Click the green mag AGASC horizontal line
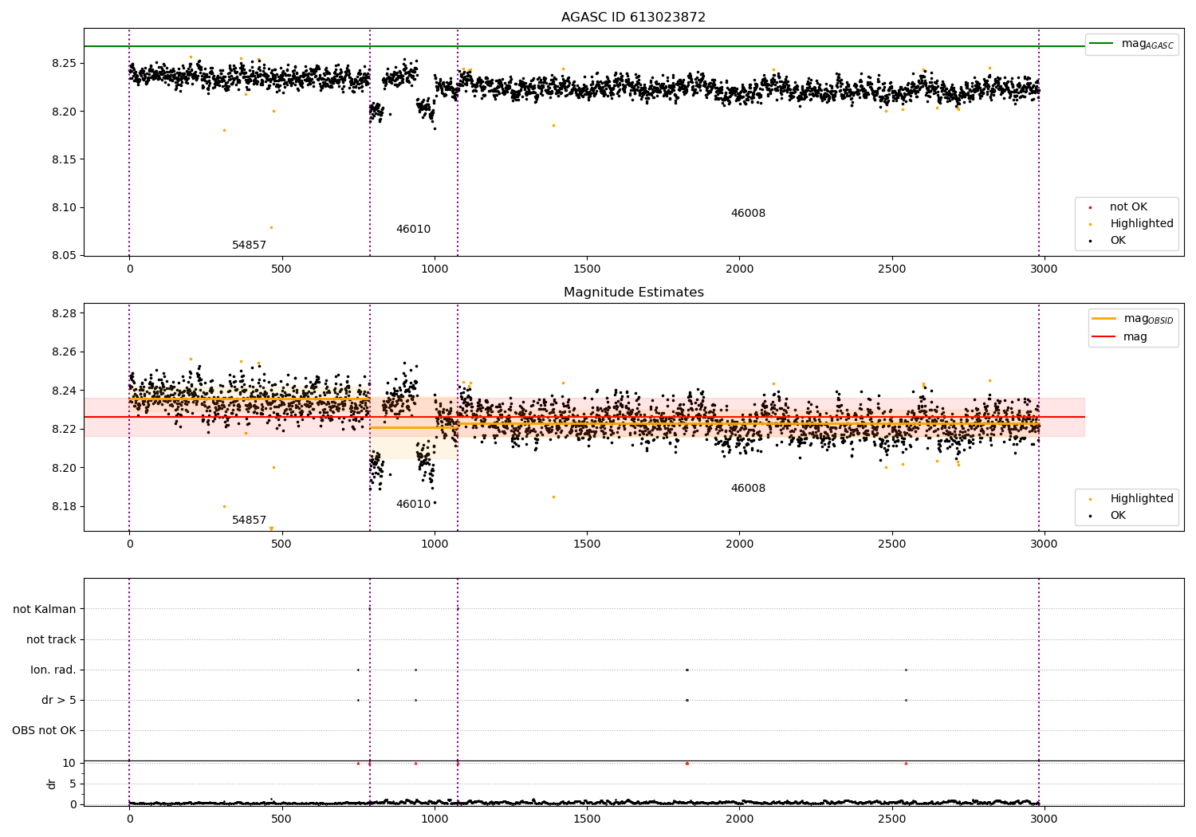 (584, 46)
